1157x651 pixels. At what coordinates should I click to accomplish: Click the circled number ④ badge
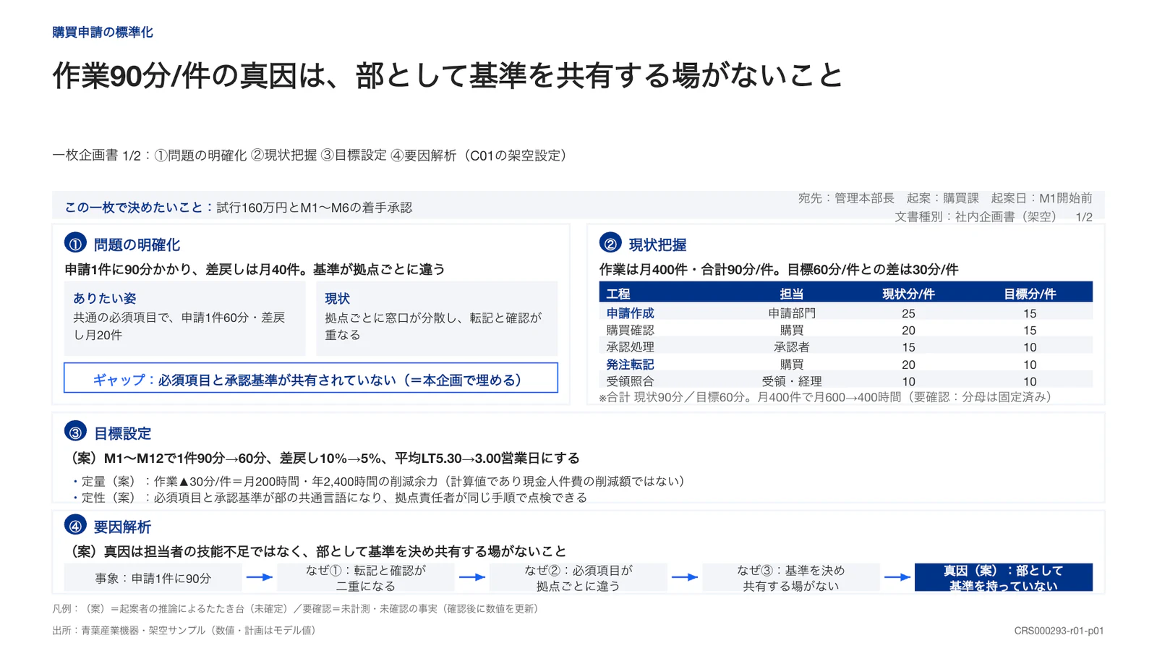click(75, 525)
